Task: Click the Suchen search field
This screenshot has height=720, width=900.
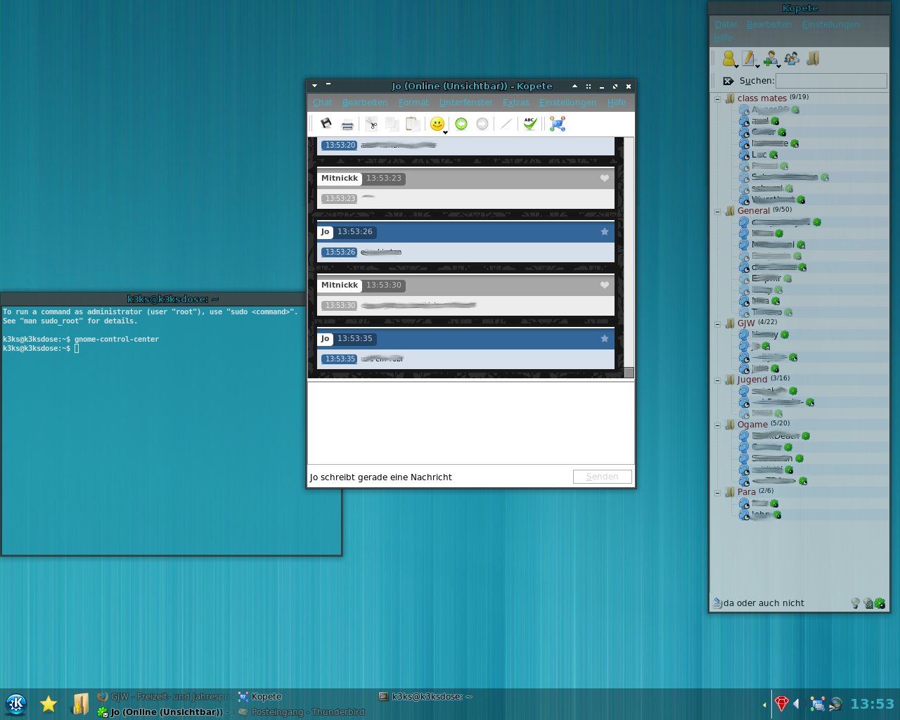Action: (x=831, y=81)
